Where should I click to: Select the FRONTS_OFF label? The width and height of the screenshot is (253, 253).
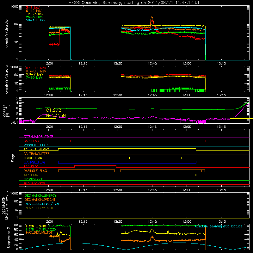click(x=34, y=179)
